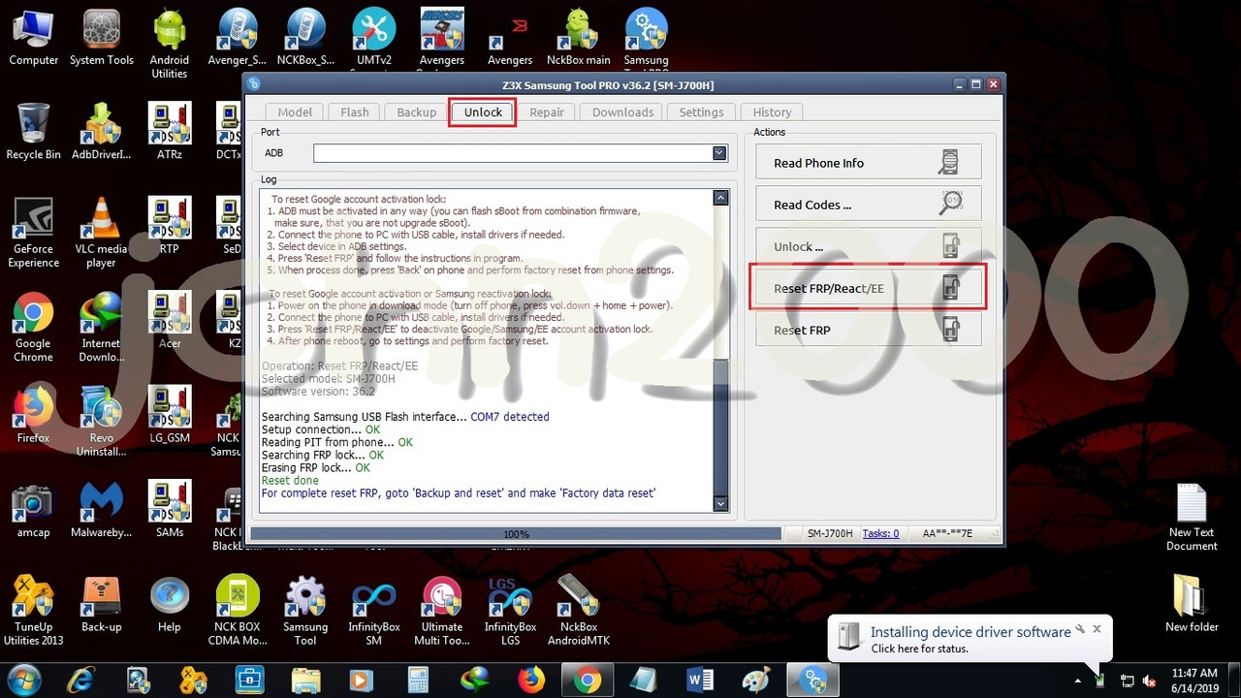Open GeForce Experience desktop icon
This screenshot has height=698, width=1241.
click(x=33, y=233)
